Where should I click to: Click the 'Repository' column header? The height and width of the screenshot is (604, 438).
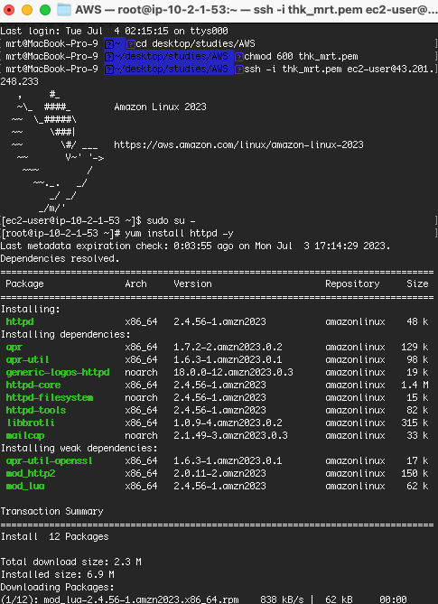(352, 283)
